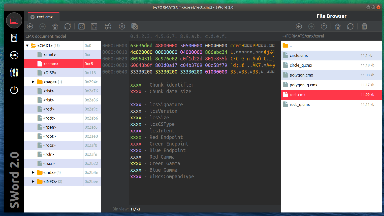The height and width of the screenshot is (216, 384).
Task: Refresh the CMX document model
Action: pyautogui.click(x=68, y=26)
